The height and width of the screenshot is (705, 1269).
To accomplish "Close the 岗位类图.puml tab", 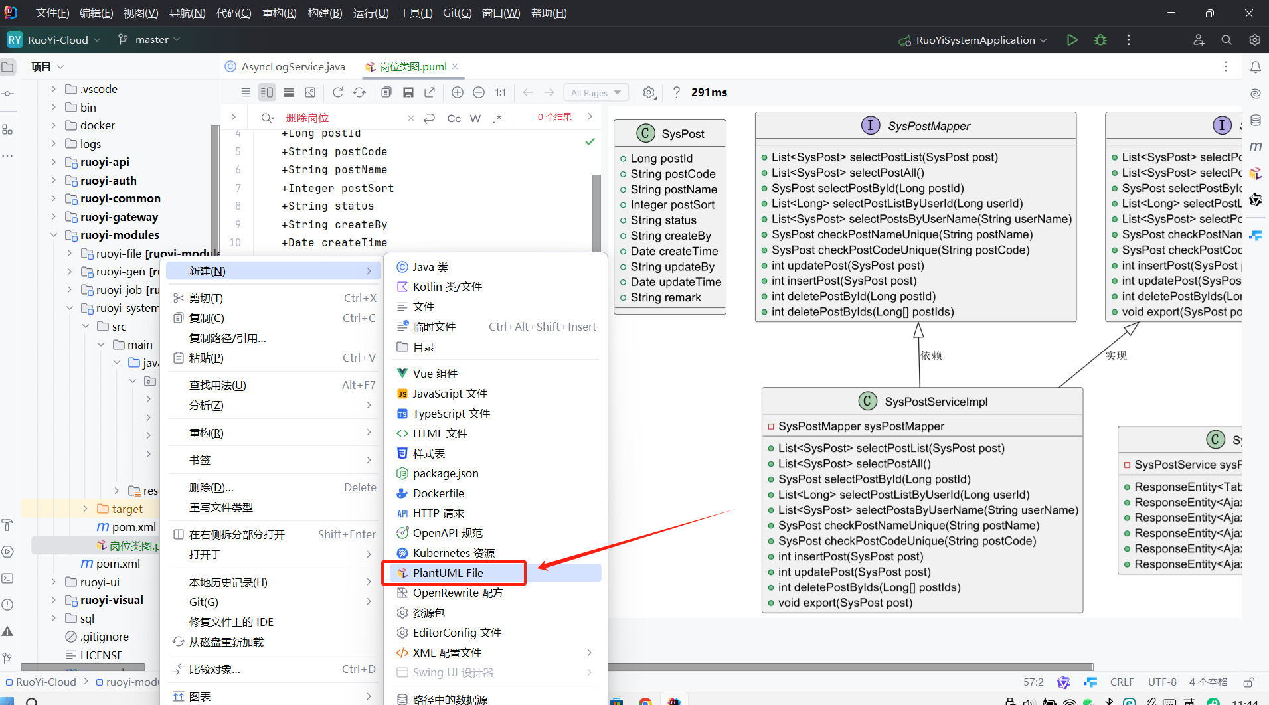I will [x=455, y=66].
